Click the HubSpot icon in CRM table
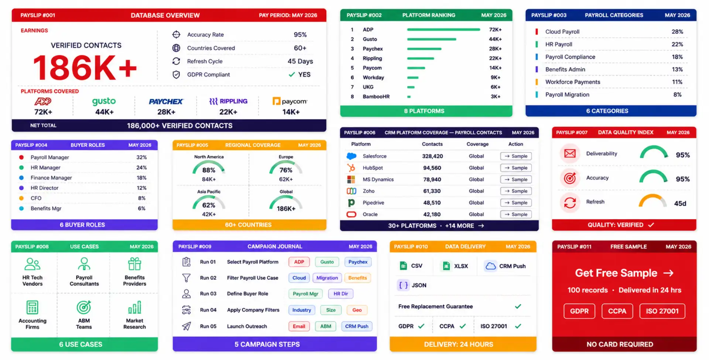 pos(351,168)
